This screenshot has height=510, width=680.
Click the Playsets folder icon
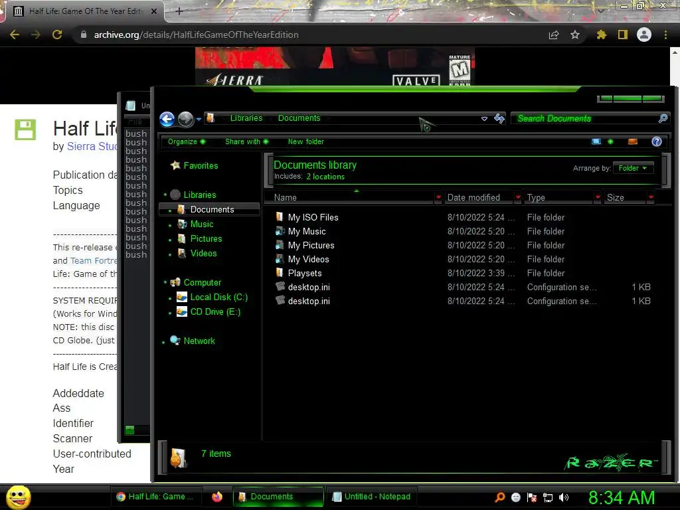tap(280, 273)
